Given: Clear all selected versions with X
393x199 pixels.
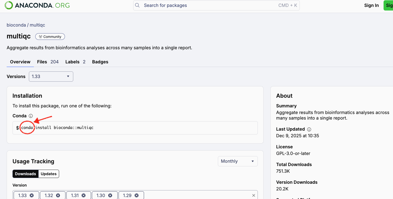Looking at the screenshot, I should (x=253, y=195).
